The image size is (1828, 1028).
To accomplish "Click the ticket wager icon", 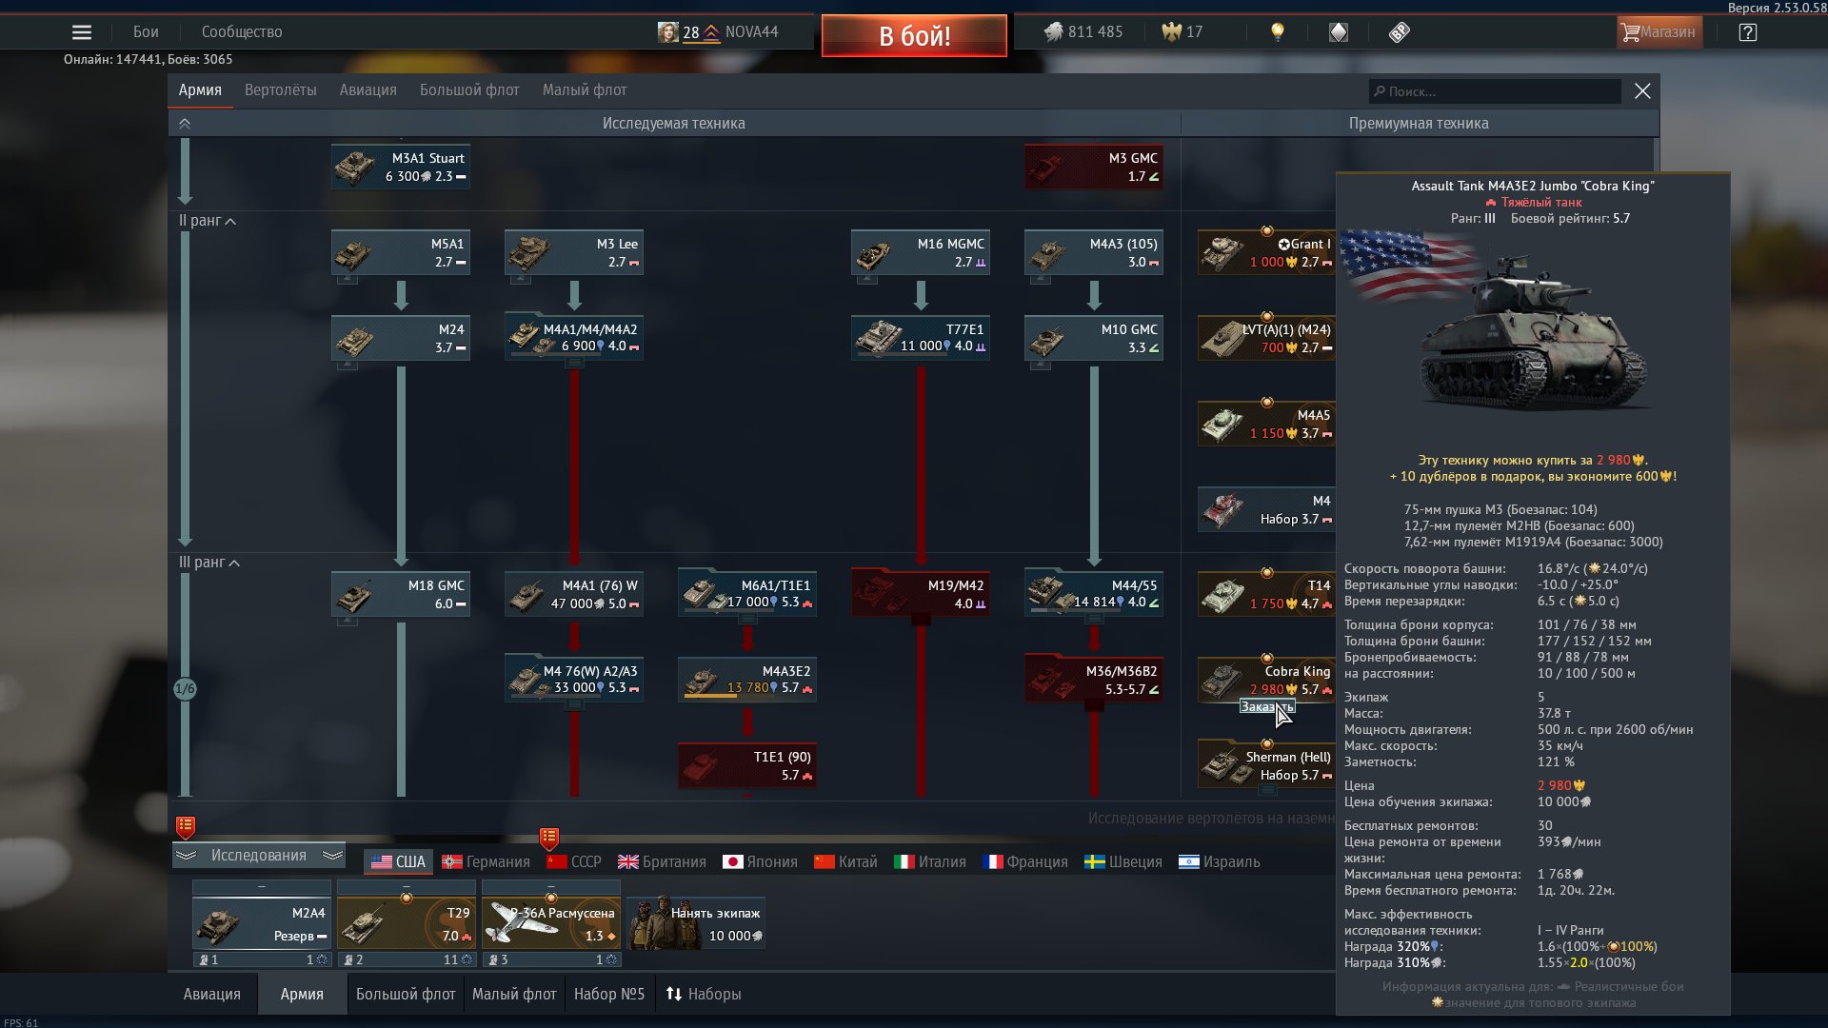I will [x=1399, y=32].
